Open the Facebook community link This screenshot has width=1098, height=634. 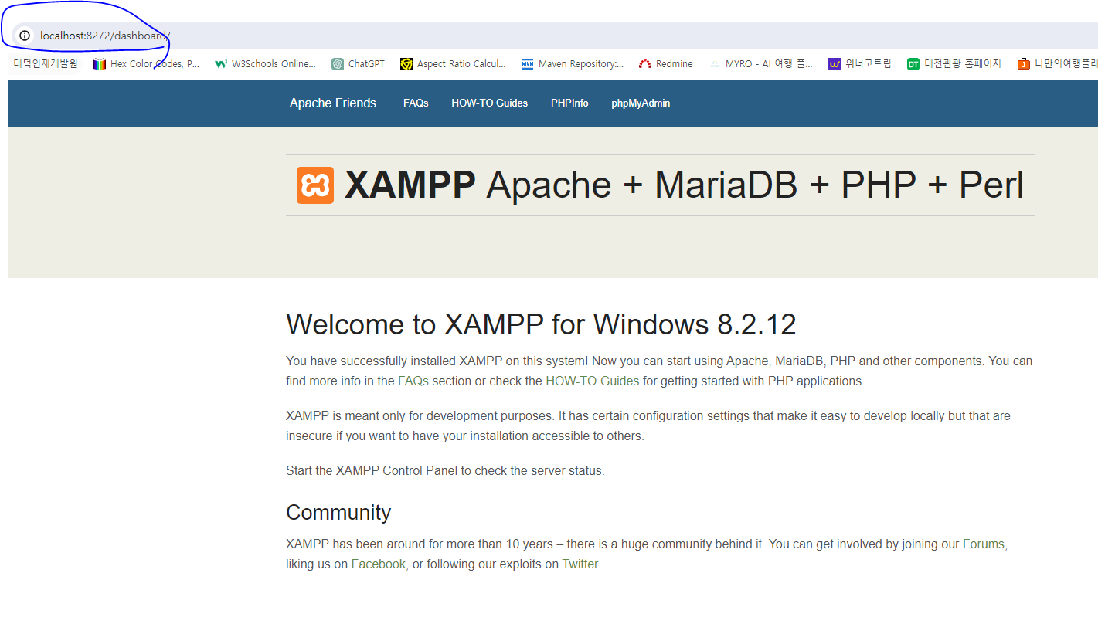coord(379,564)
